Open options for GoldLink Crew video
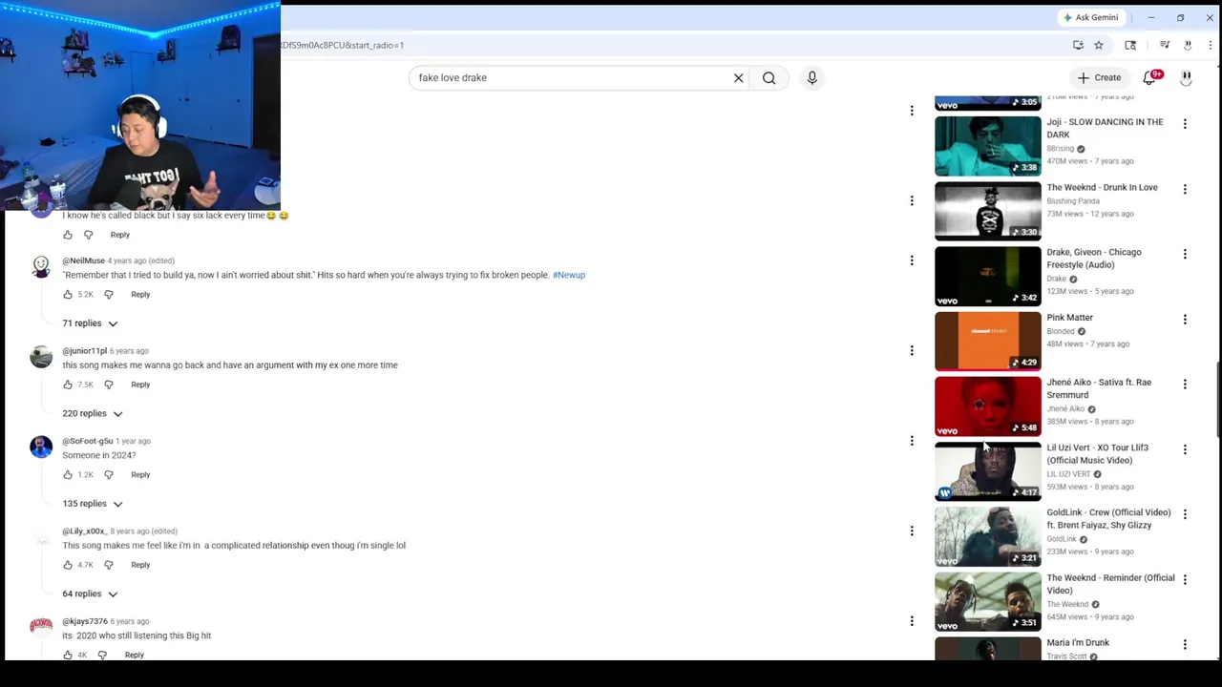1222x687 pixels. pyautogui.click(x=1185, y=513)
